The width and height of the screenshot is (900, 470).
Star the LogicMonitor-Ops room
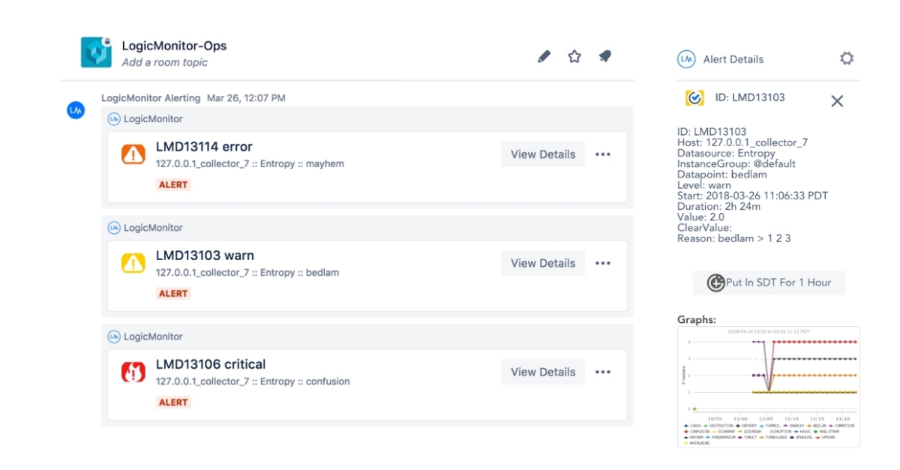pyautogui.click(x=574, y=56)
